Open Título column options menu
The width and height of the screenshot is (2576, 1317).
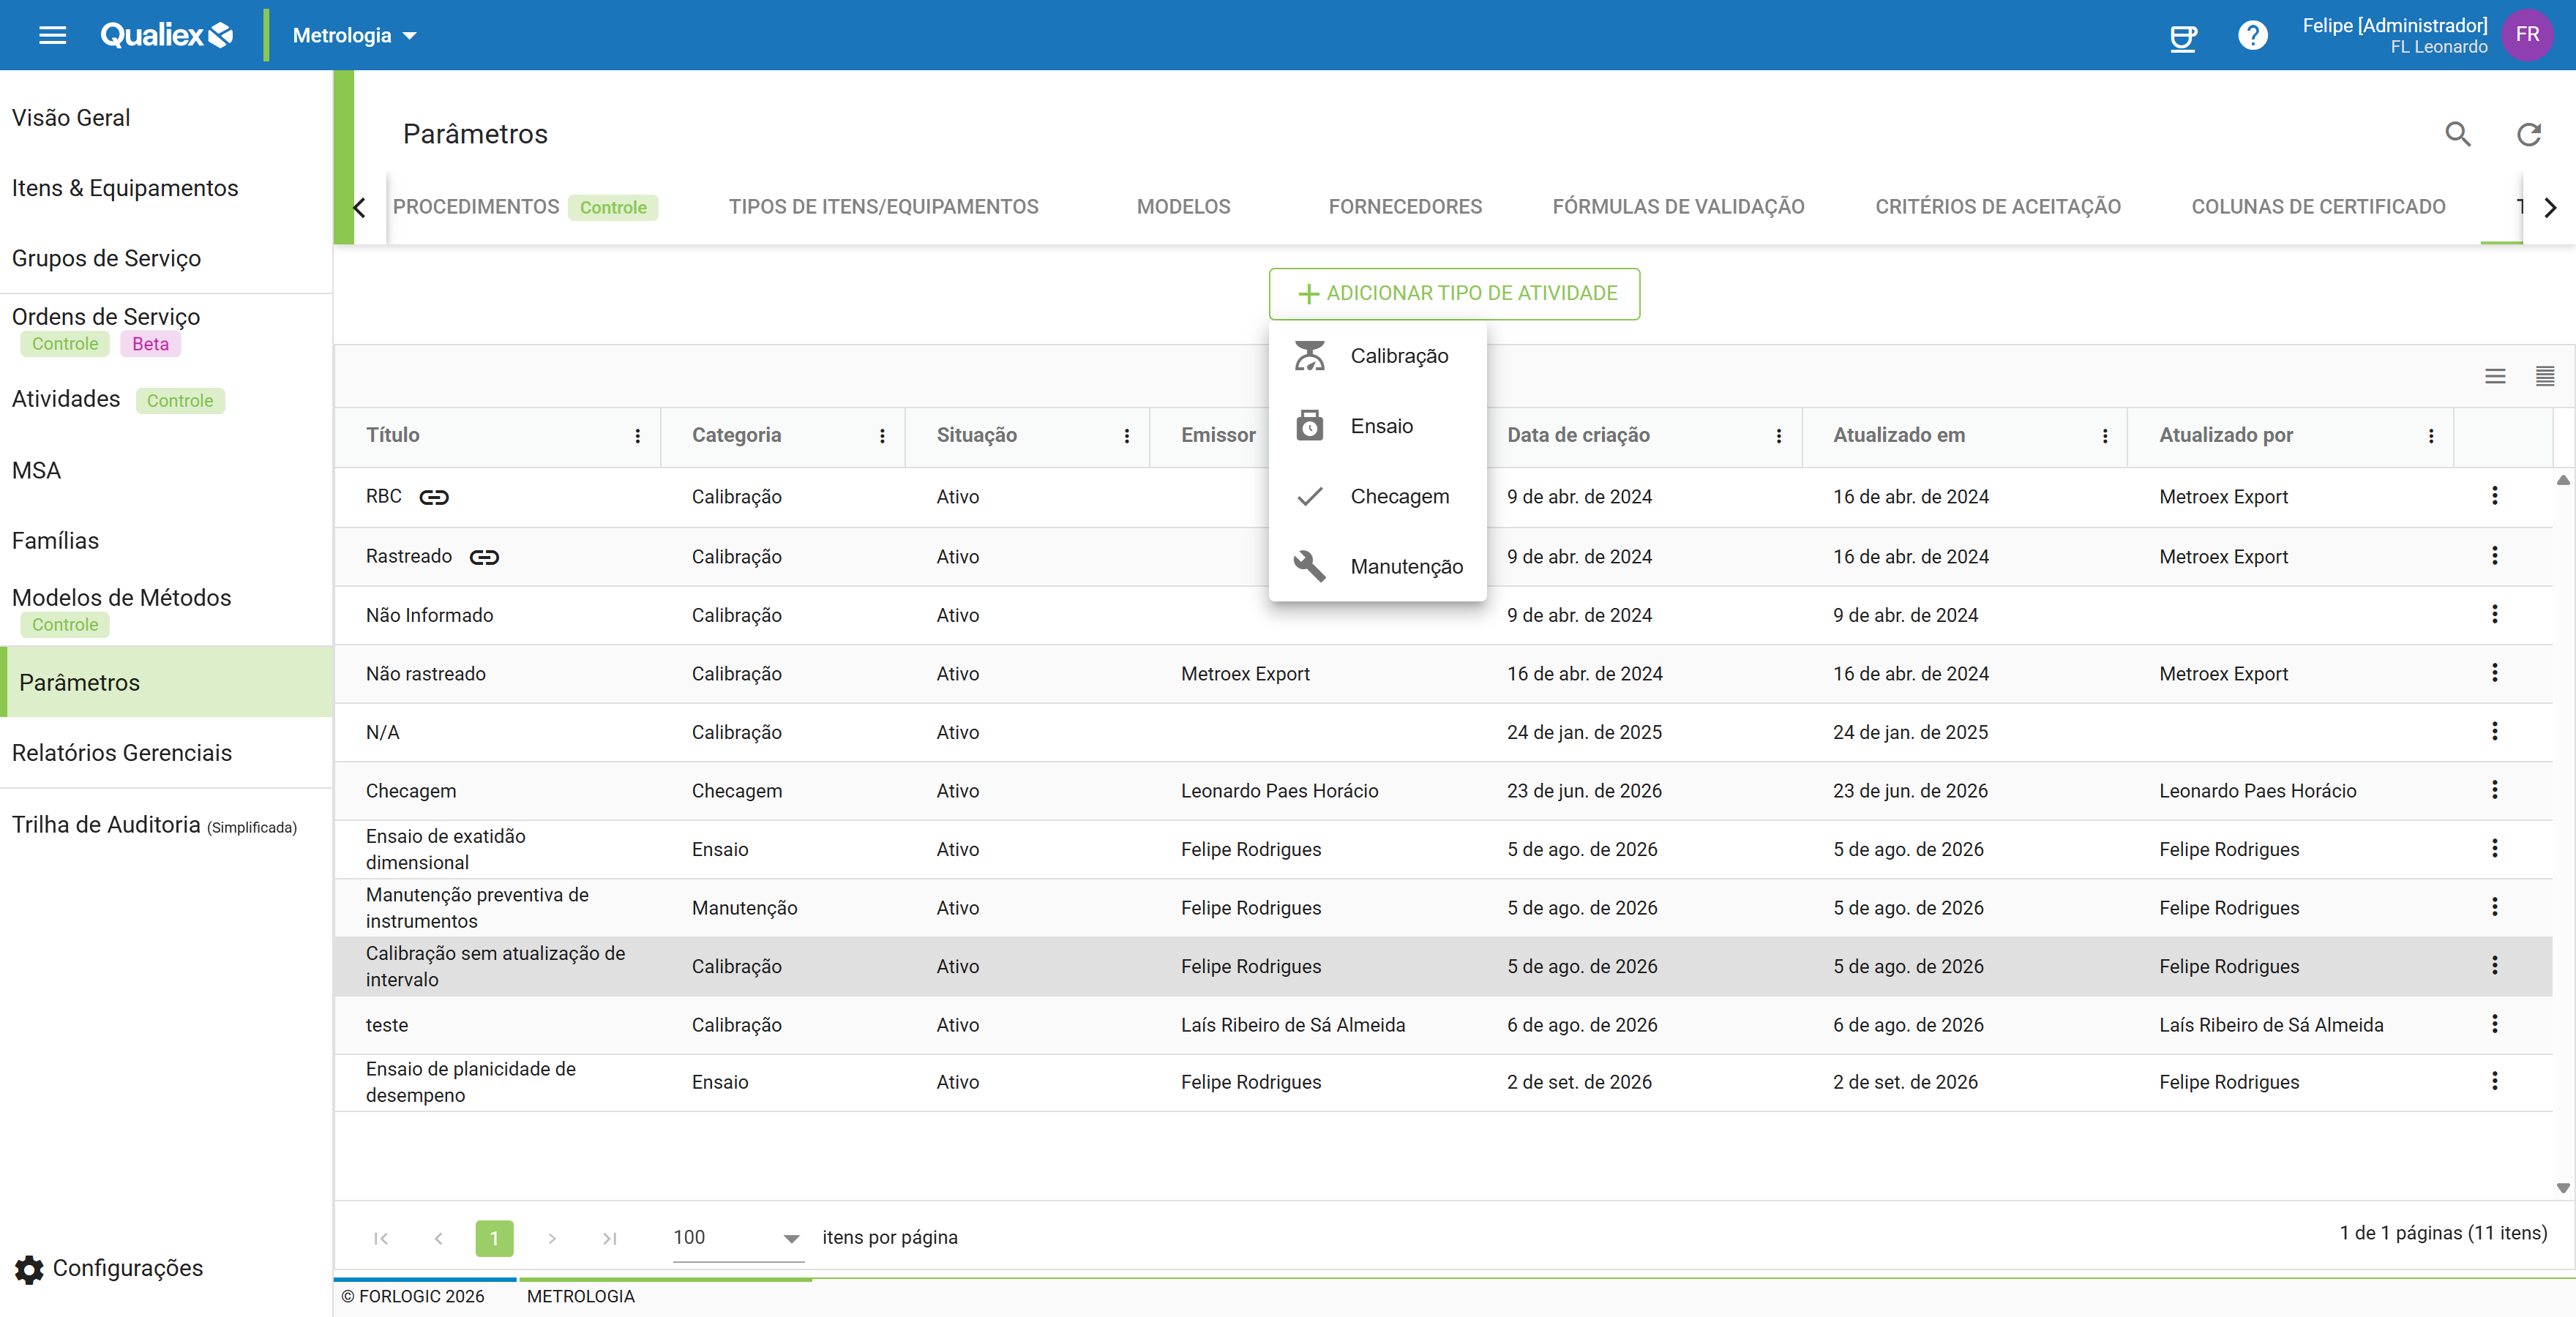637,436
